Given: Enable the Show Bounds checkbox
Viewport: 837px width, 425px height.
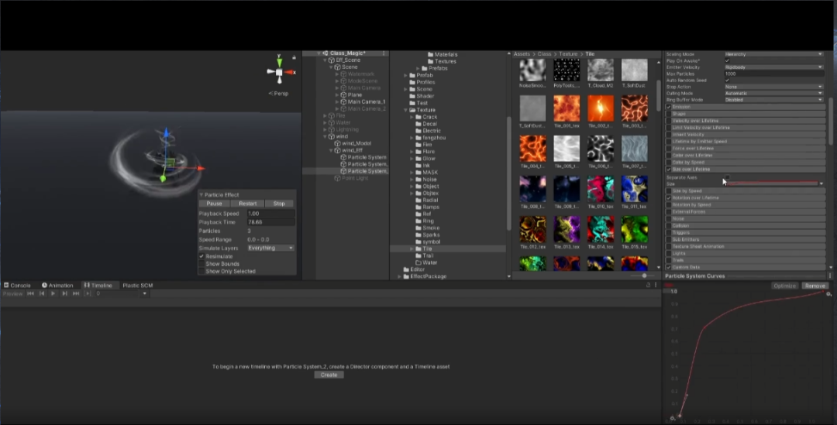Looking at the screenshot, I should 201,264.
